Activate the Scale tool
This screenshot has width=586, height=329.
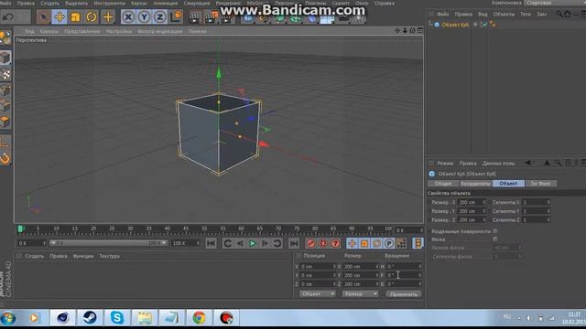pos(75,17)
